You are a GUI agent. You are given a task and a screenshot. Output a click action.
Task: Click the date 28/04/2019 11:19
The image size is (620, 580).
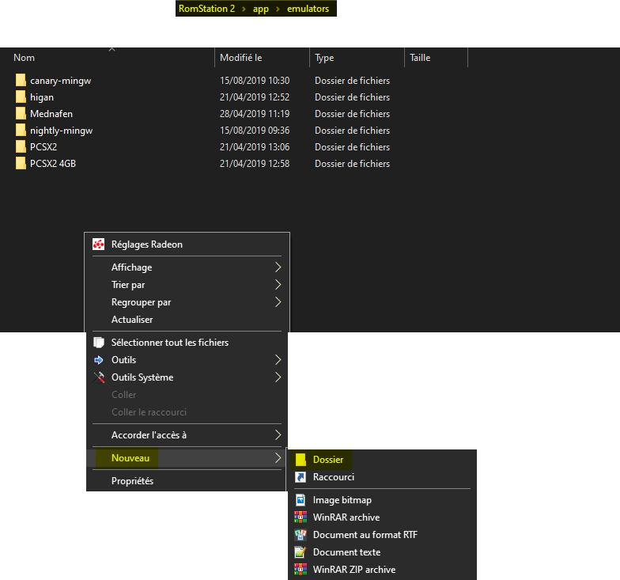coord(255,114)
